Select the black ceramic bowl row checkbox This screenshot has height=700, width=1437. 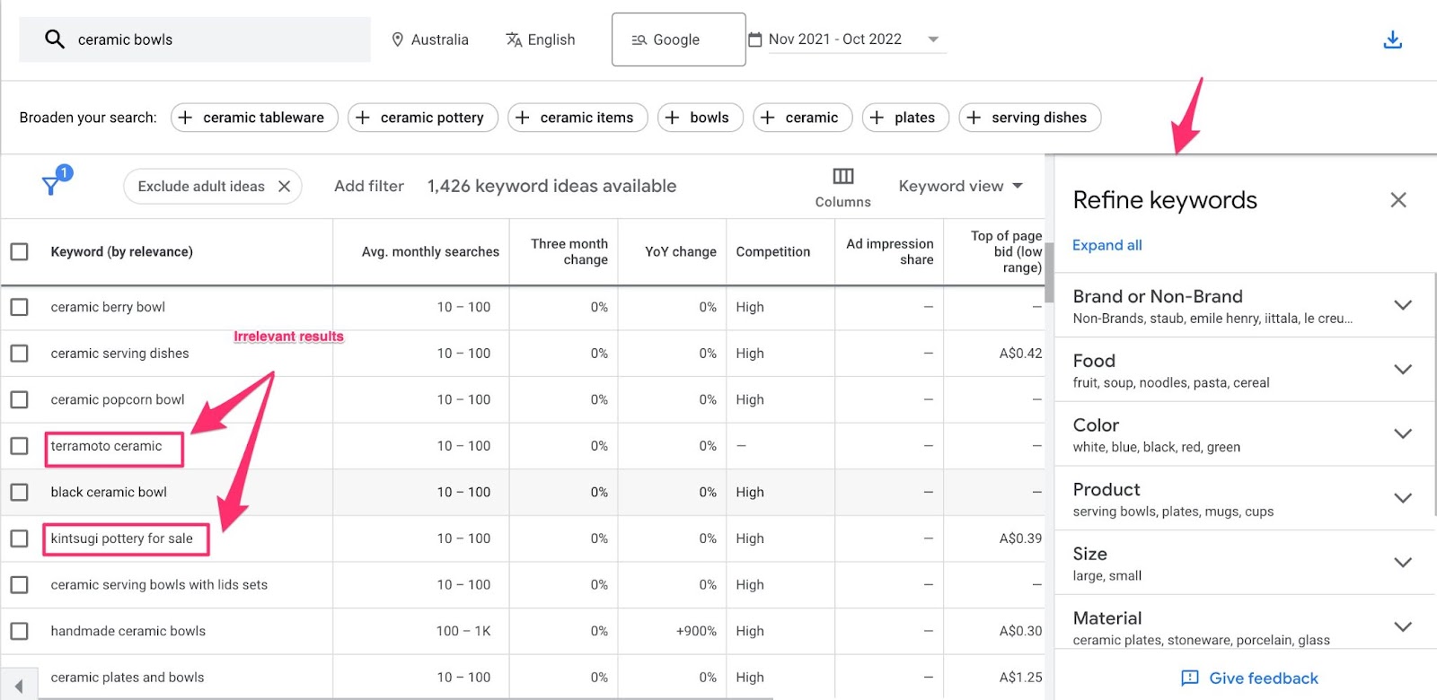pos(20,492)
